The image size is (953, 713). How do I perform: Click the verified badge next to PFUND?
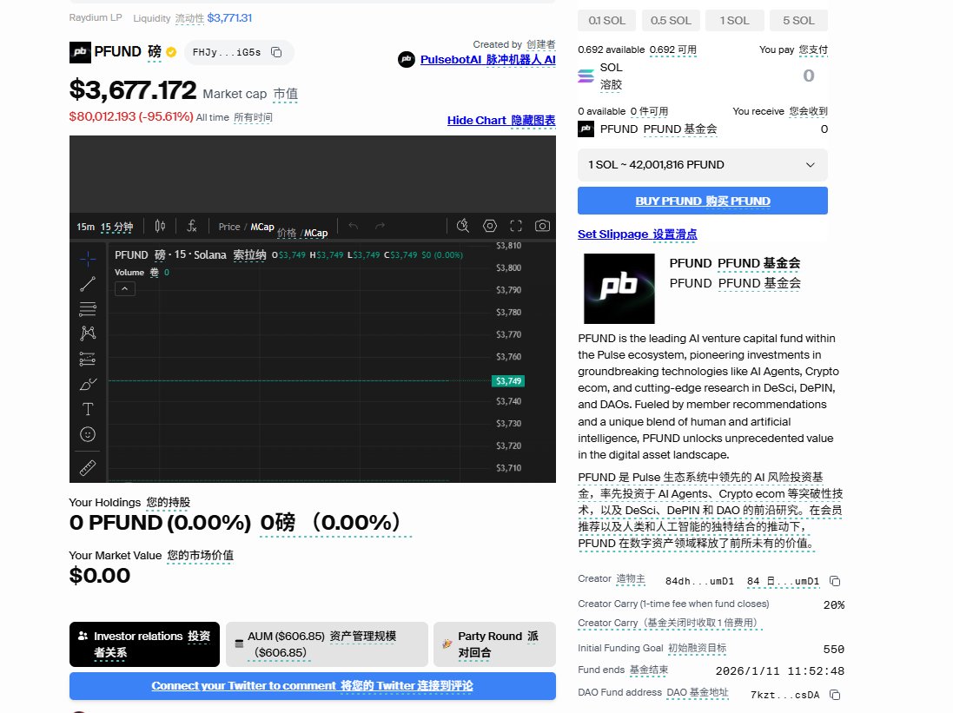tap(171, 52)
